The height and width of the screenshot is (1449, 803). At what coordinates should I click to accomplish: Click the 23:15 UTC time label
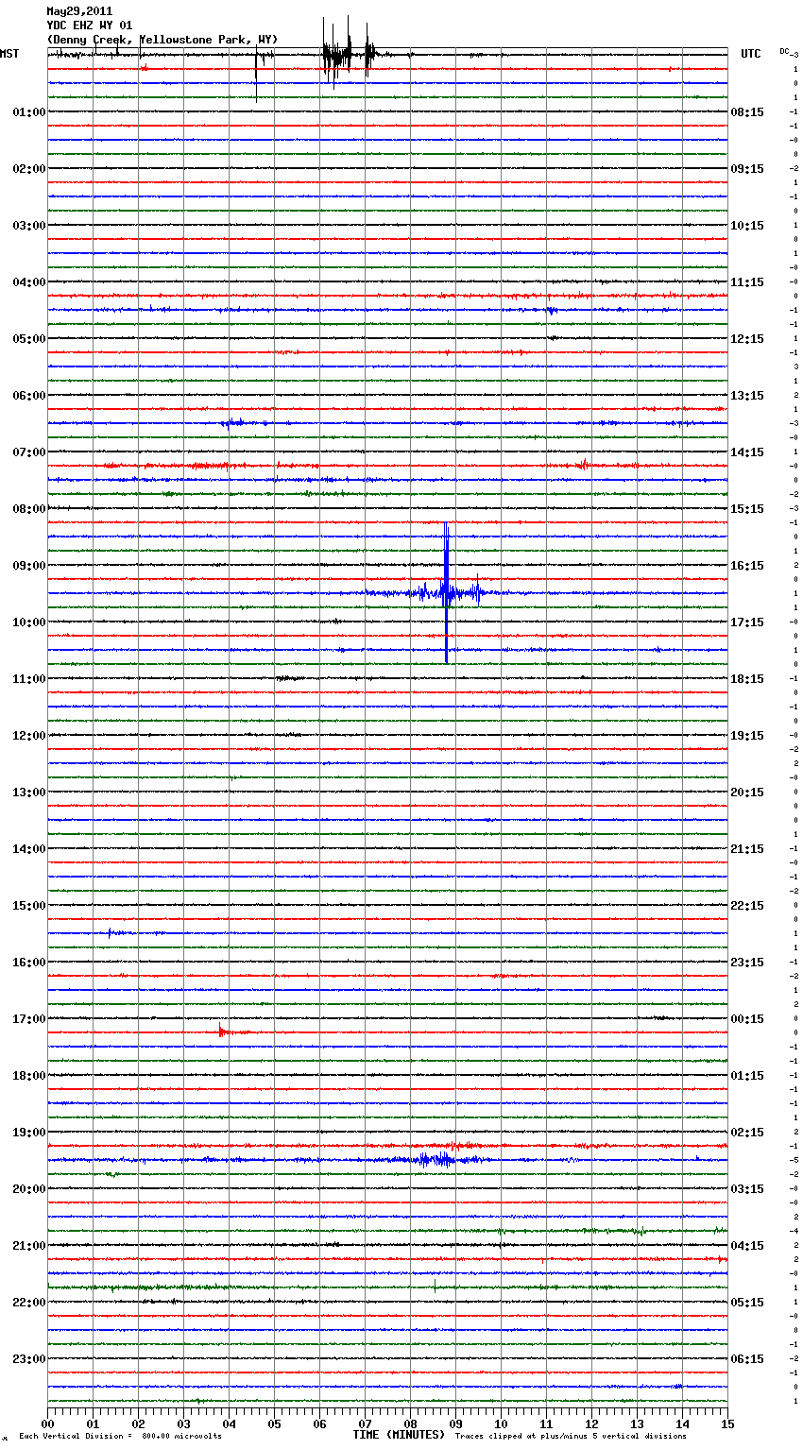click(x=747, y=963)
